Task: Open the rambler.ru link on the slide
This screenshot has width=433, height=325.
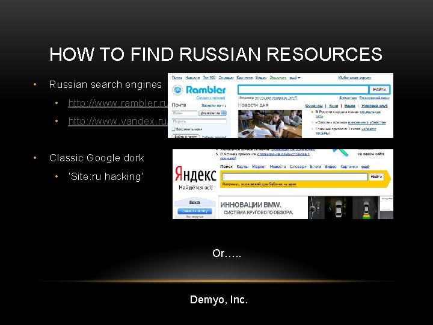Action: point(118,103)
